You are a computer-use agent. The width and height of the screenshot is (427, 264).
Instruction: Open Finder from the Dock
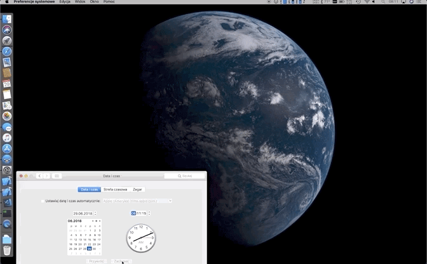point(7,19)
